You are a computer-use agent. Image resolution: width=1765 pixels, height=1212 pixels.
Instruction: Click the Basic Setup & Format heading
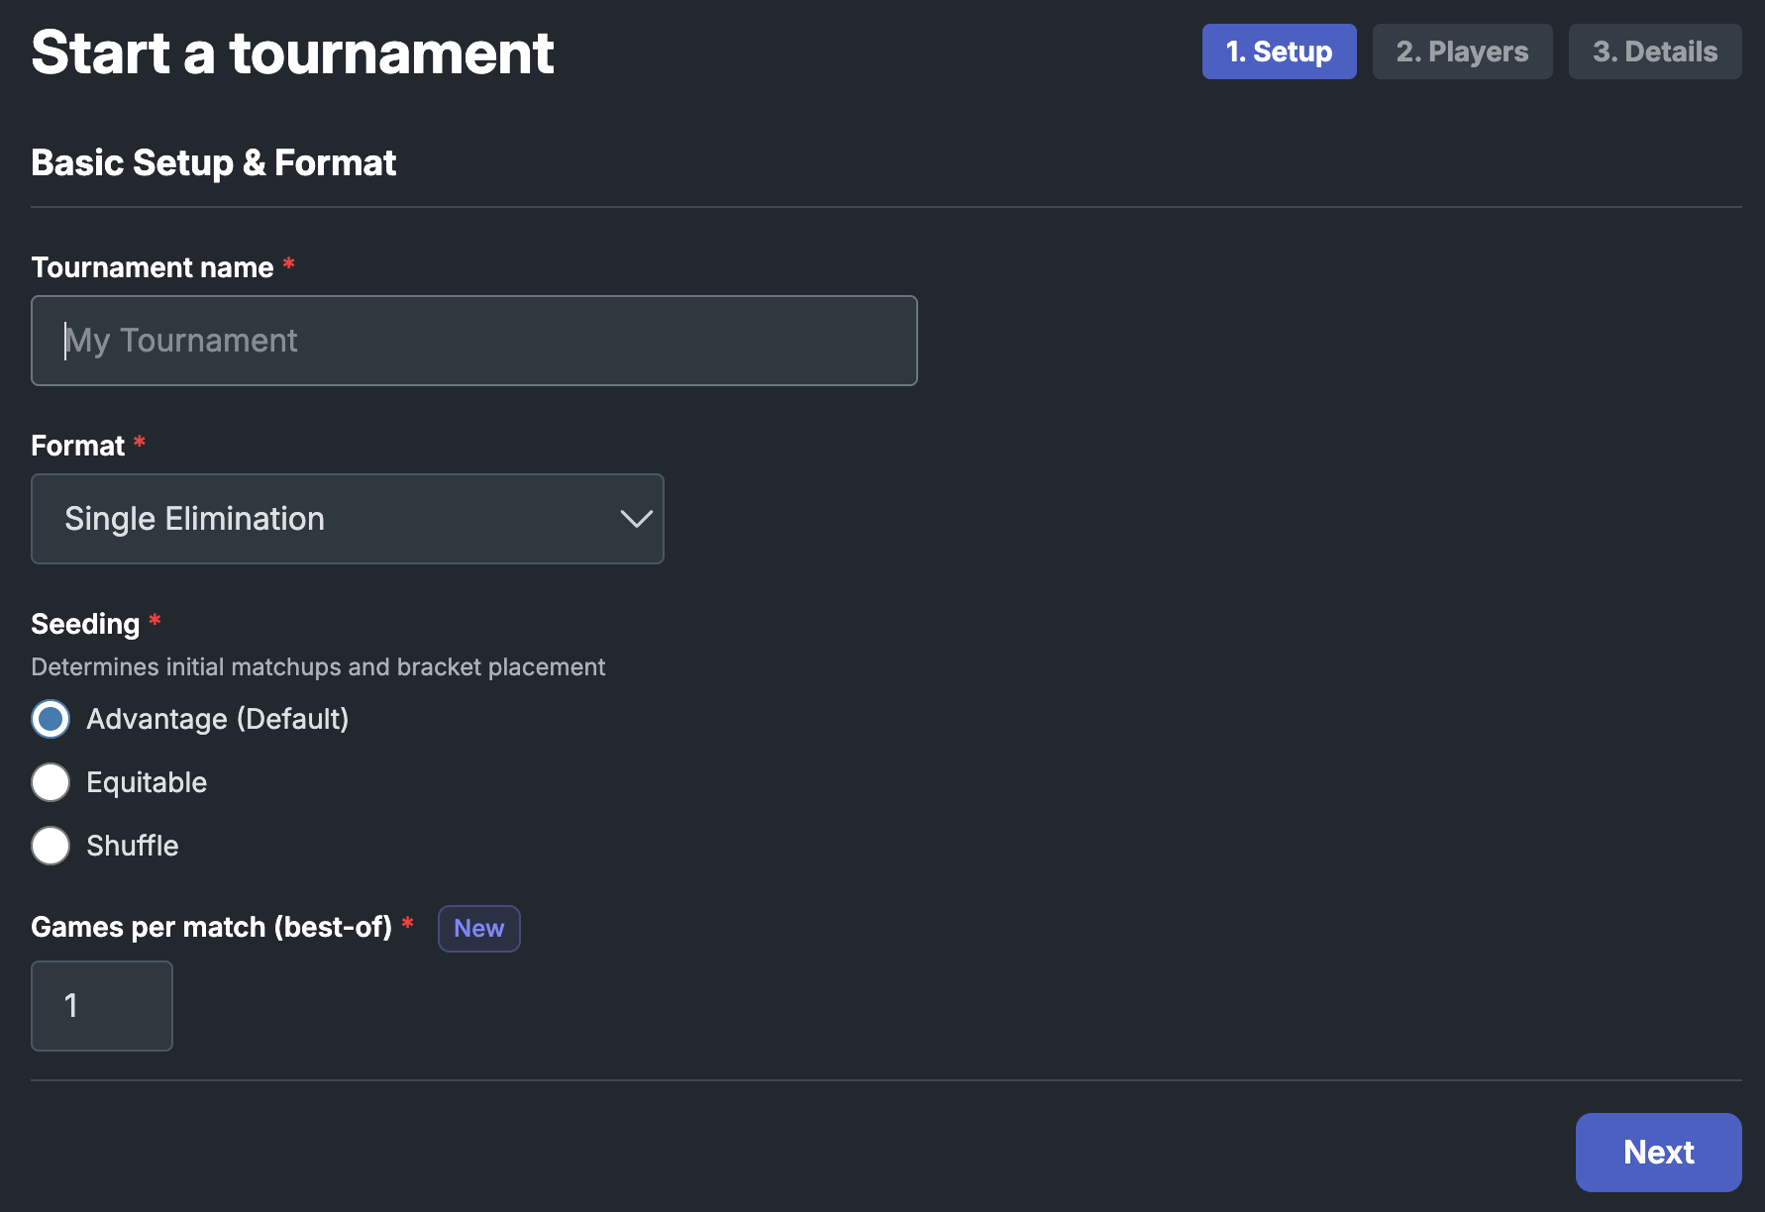[214, 162]
